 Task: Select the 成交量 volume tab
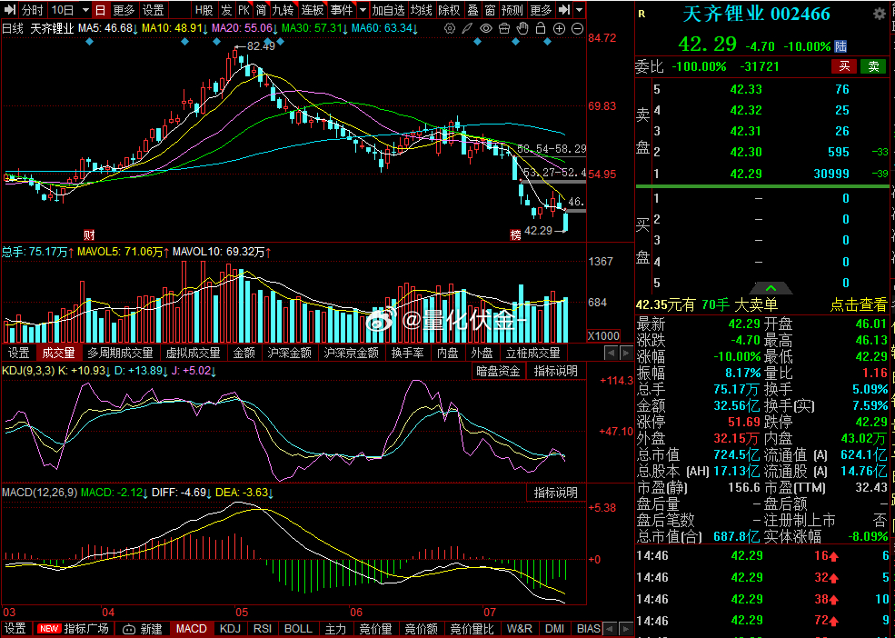tap(58, 353)
